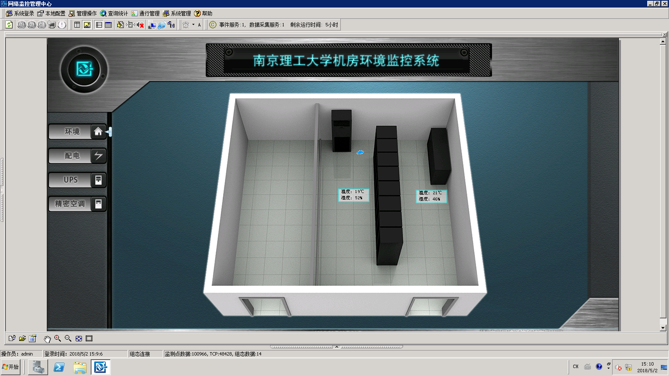The image size is (669, 376).
Task: Click the fit-to-window arrows icon
Action: 79,338
